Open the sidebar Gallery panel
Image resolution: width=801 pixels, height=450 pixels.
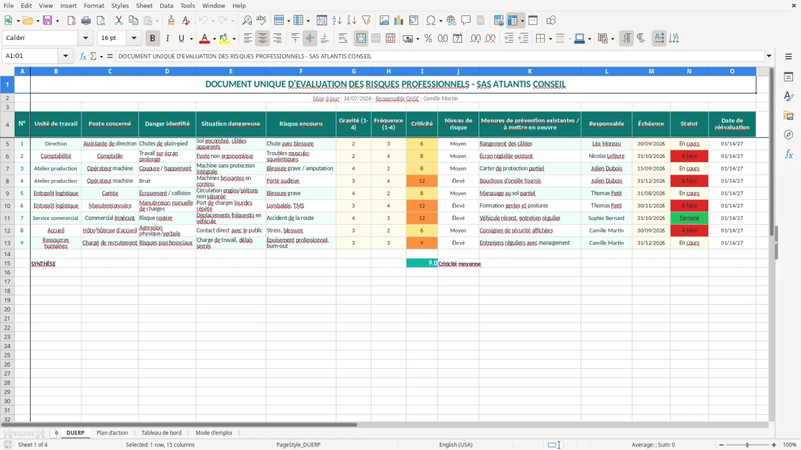click(x=788, y=116)
